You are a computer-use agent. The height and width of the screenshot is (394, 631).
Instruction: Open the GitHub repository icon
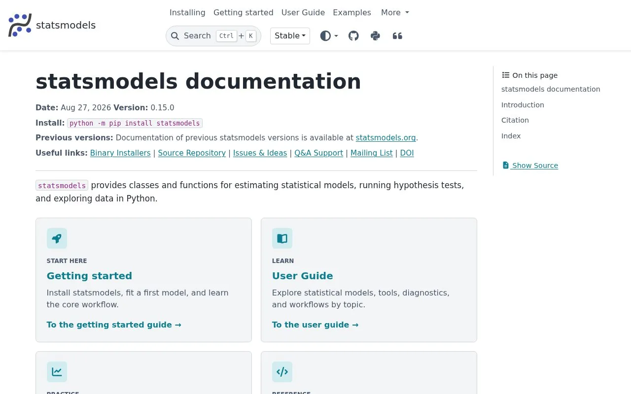tap(353, 36)
